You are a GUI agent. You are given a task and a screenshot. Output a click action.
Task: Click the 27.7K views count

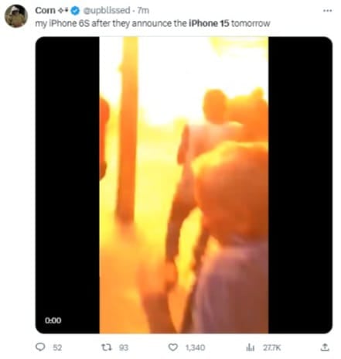[x=271, y=347]
